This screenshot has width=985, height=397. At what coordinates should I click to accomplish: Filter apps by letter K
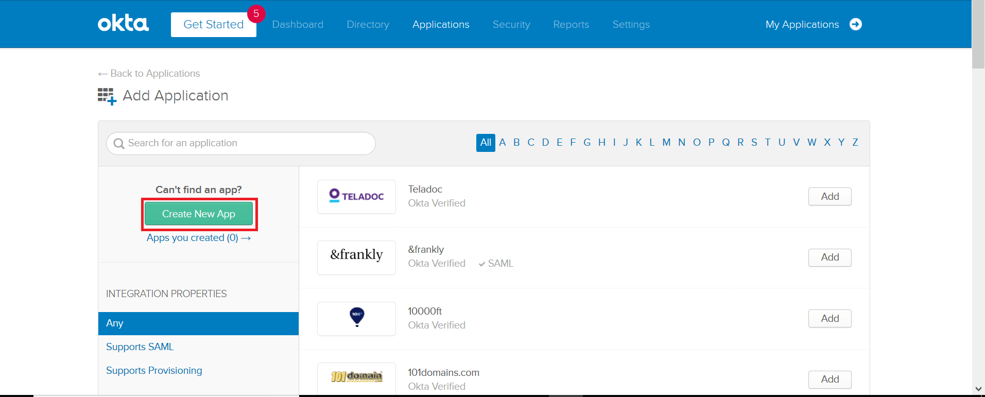click(x=639, y=143)
